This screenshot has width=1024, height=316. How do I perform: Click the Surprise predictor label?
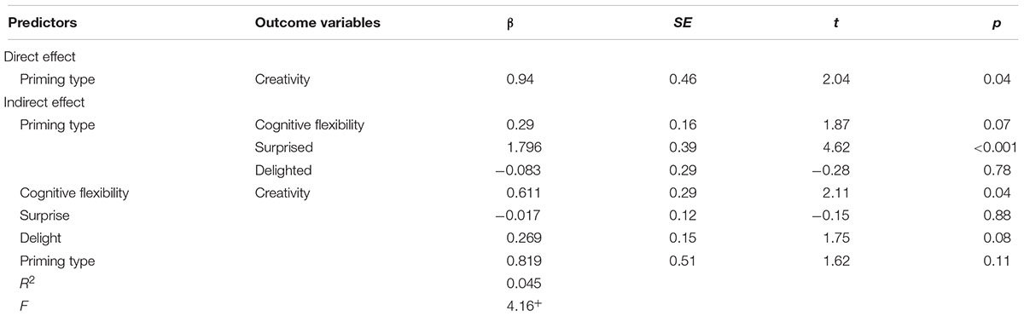pos(44,215)
